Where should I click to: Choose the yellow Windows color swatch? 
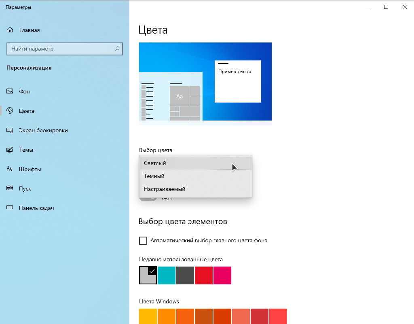coord(148,316)
